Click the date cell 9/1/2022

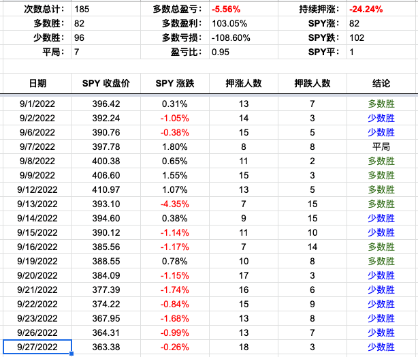point(37,104)
